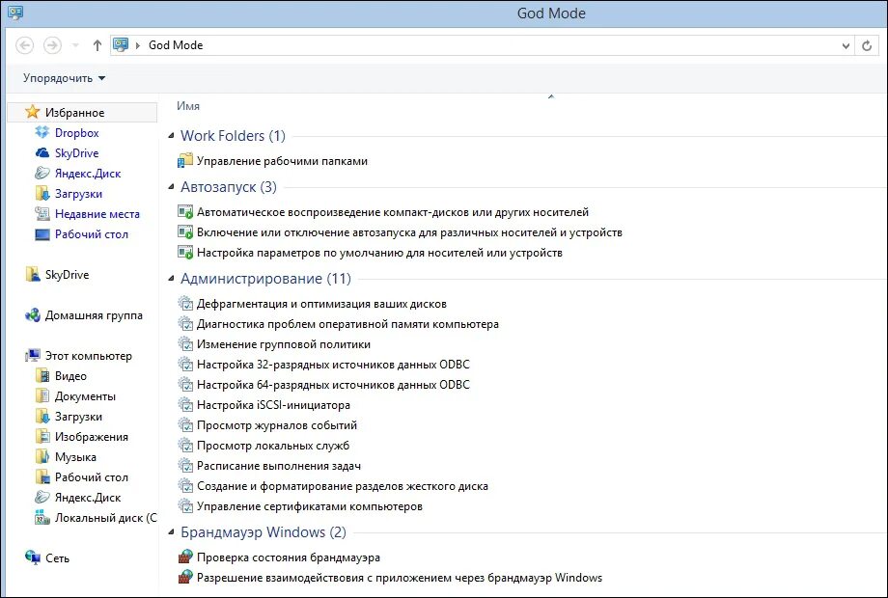Click the Forward navigation arrow
The width and height of the screenshot is (888, 598).
coord(53,45)
